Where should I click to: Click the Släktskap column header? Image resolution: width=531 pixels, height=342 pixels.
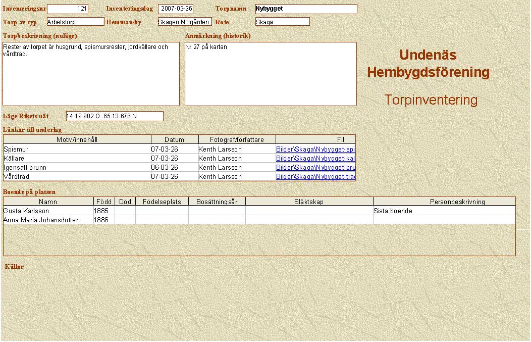pyautogui.click(x=309, y=202)
